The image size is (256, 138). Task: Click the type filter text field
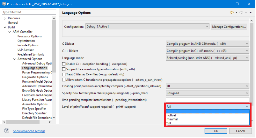[x=28, y=12]
